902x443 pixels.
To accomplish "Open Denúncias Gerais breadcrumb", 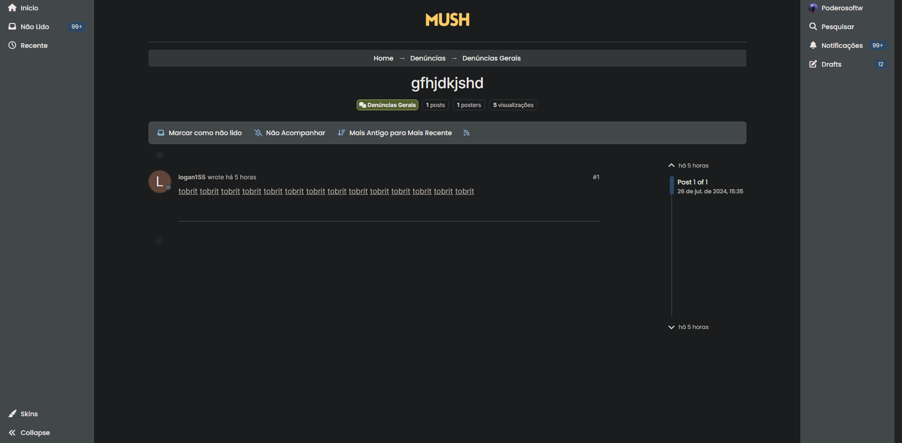I will pyautogui.click(x=491, y=58).
